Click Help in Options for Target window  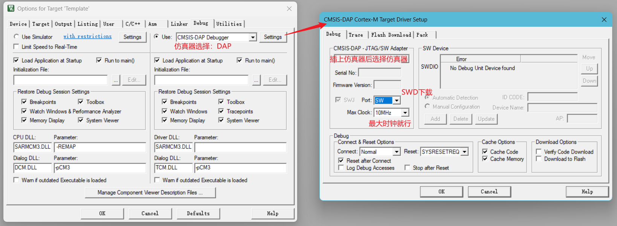click(273, 213)
